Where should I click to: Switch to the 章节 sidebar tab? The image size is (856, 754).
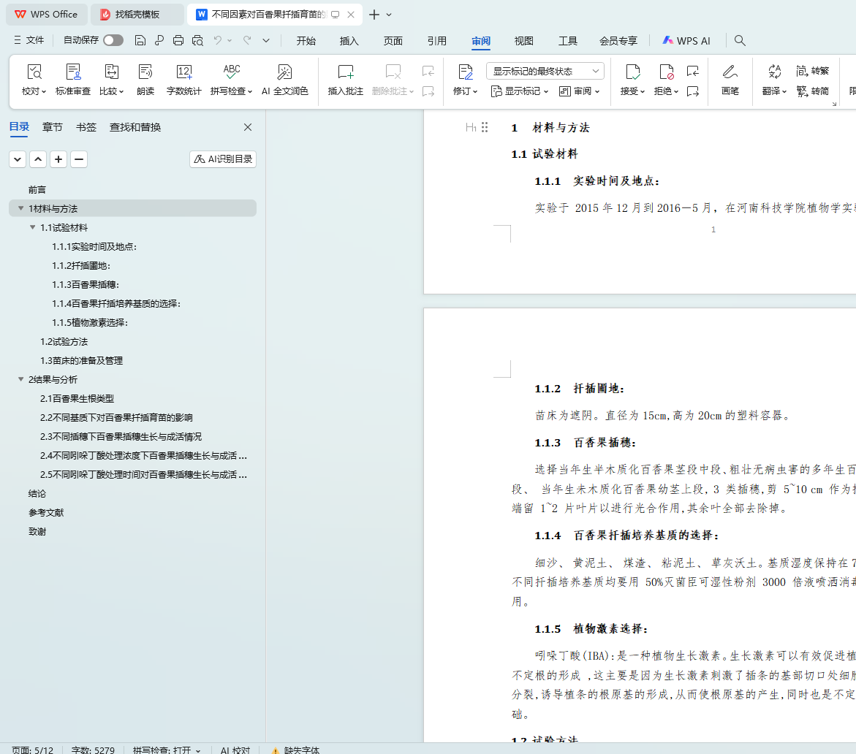(53, 127)
